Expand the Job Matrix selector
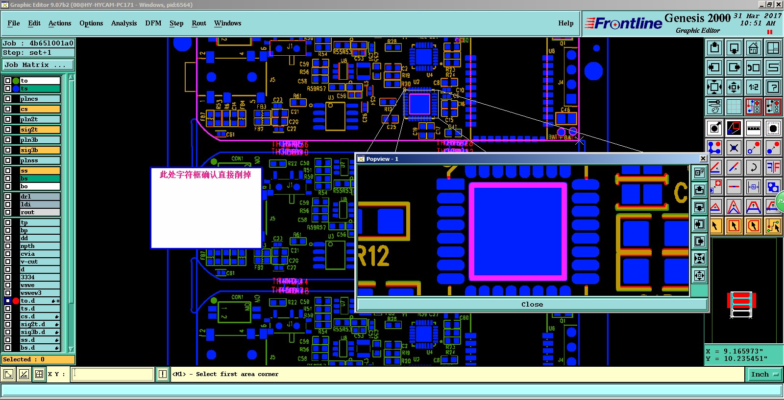 pos(38,65)
